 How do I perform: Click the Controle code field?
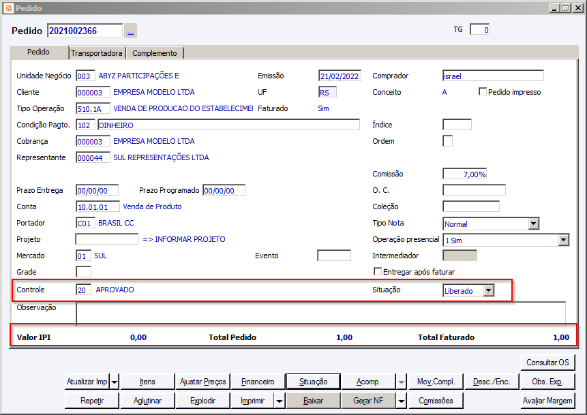click(x=83, y=290)
